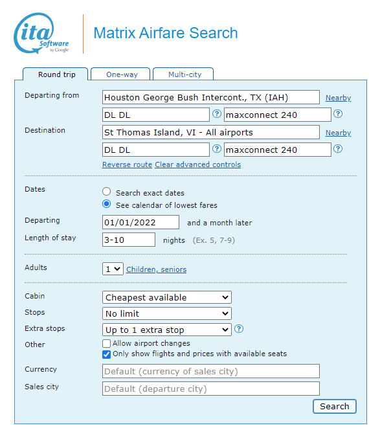Uncheck Only show flights with available seats
This screenshot has height=430, width=369.
click(106, 354)
